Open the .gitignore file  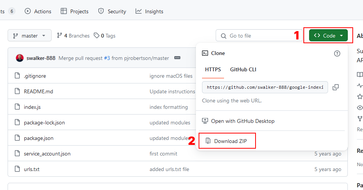35,76
